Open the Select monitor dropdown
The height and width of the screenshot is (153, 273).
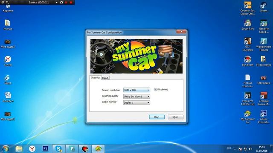[x=136, y=103]
